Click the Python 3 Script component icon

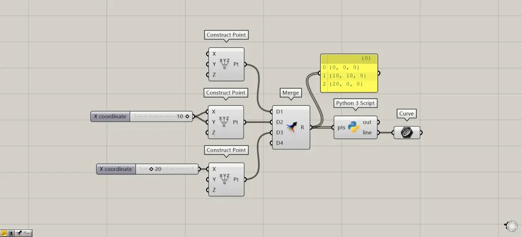click(354, 128)
